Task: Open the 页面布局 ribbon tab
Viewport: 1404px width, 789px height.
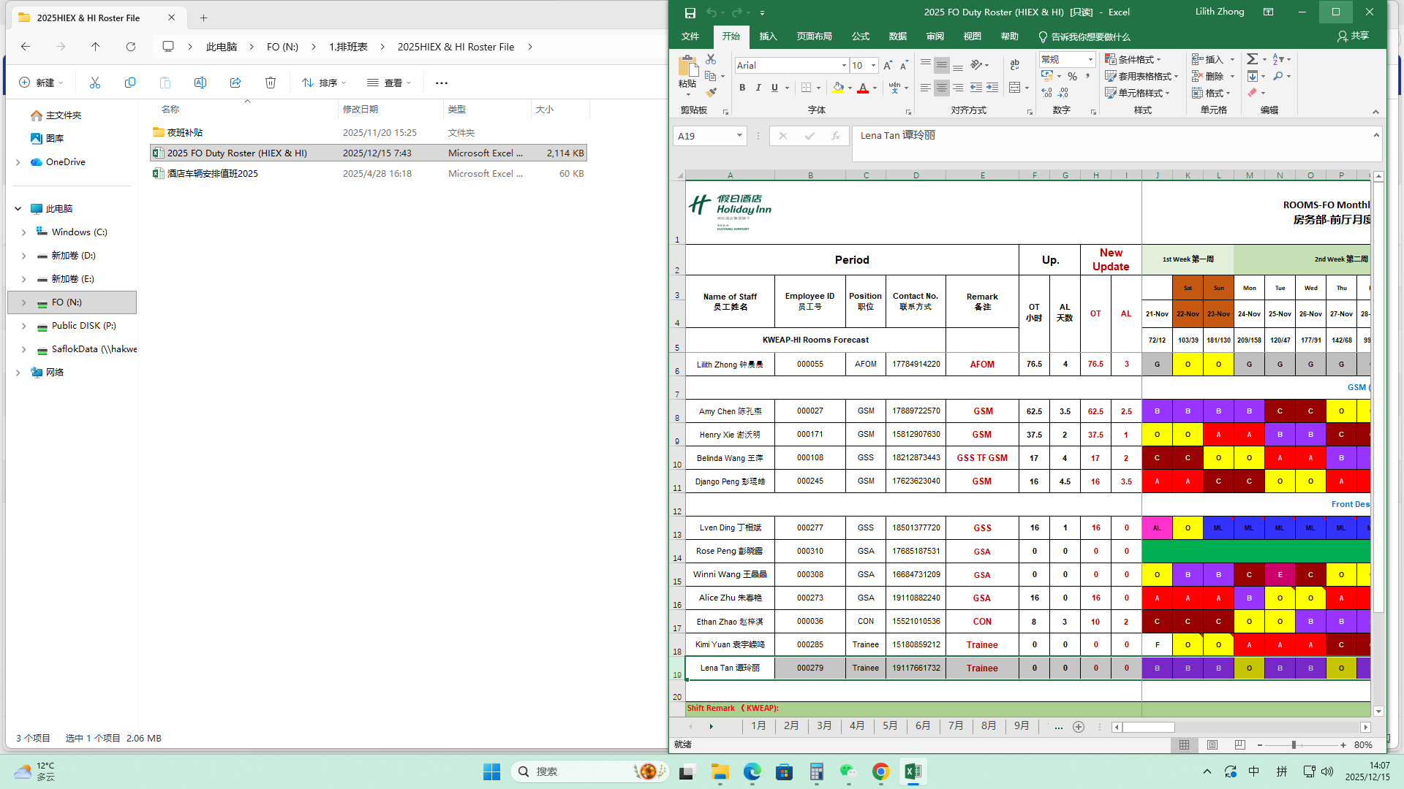Action: [x=814, y=36]
